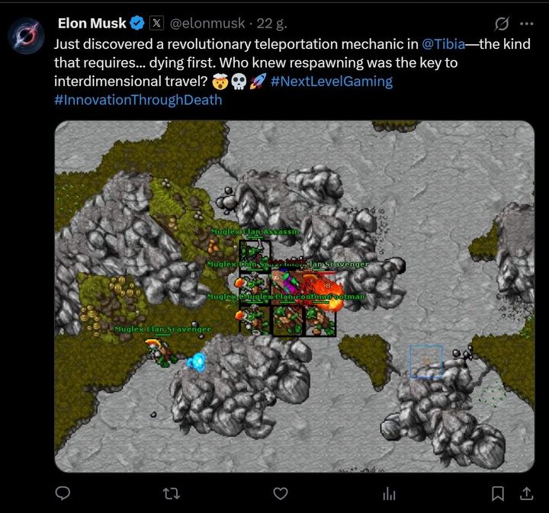The height and width of the screenshot is (513, 549).
Task: Follow the @Tibia mention link
Action: tap(444, 44)
